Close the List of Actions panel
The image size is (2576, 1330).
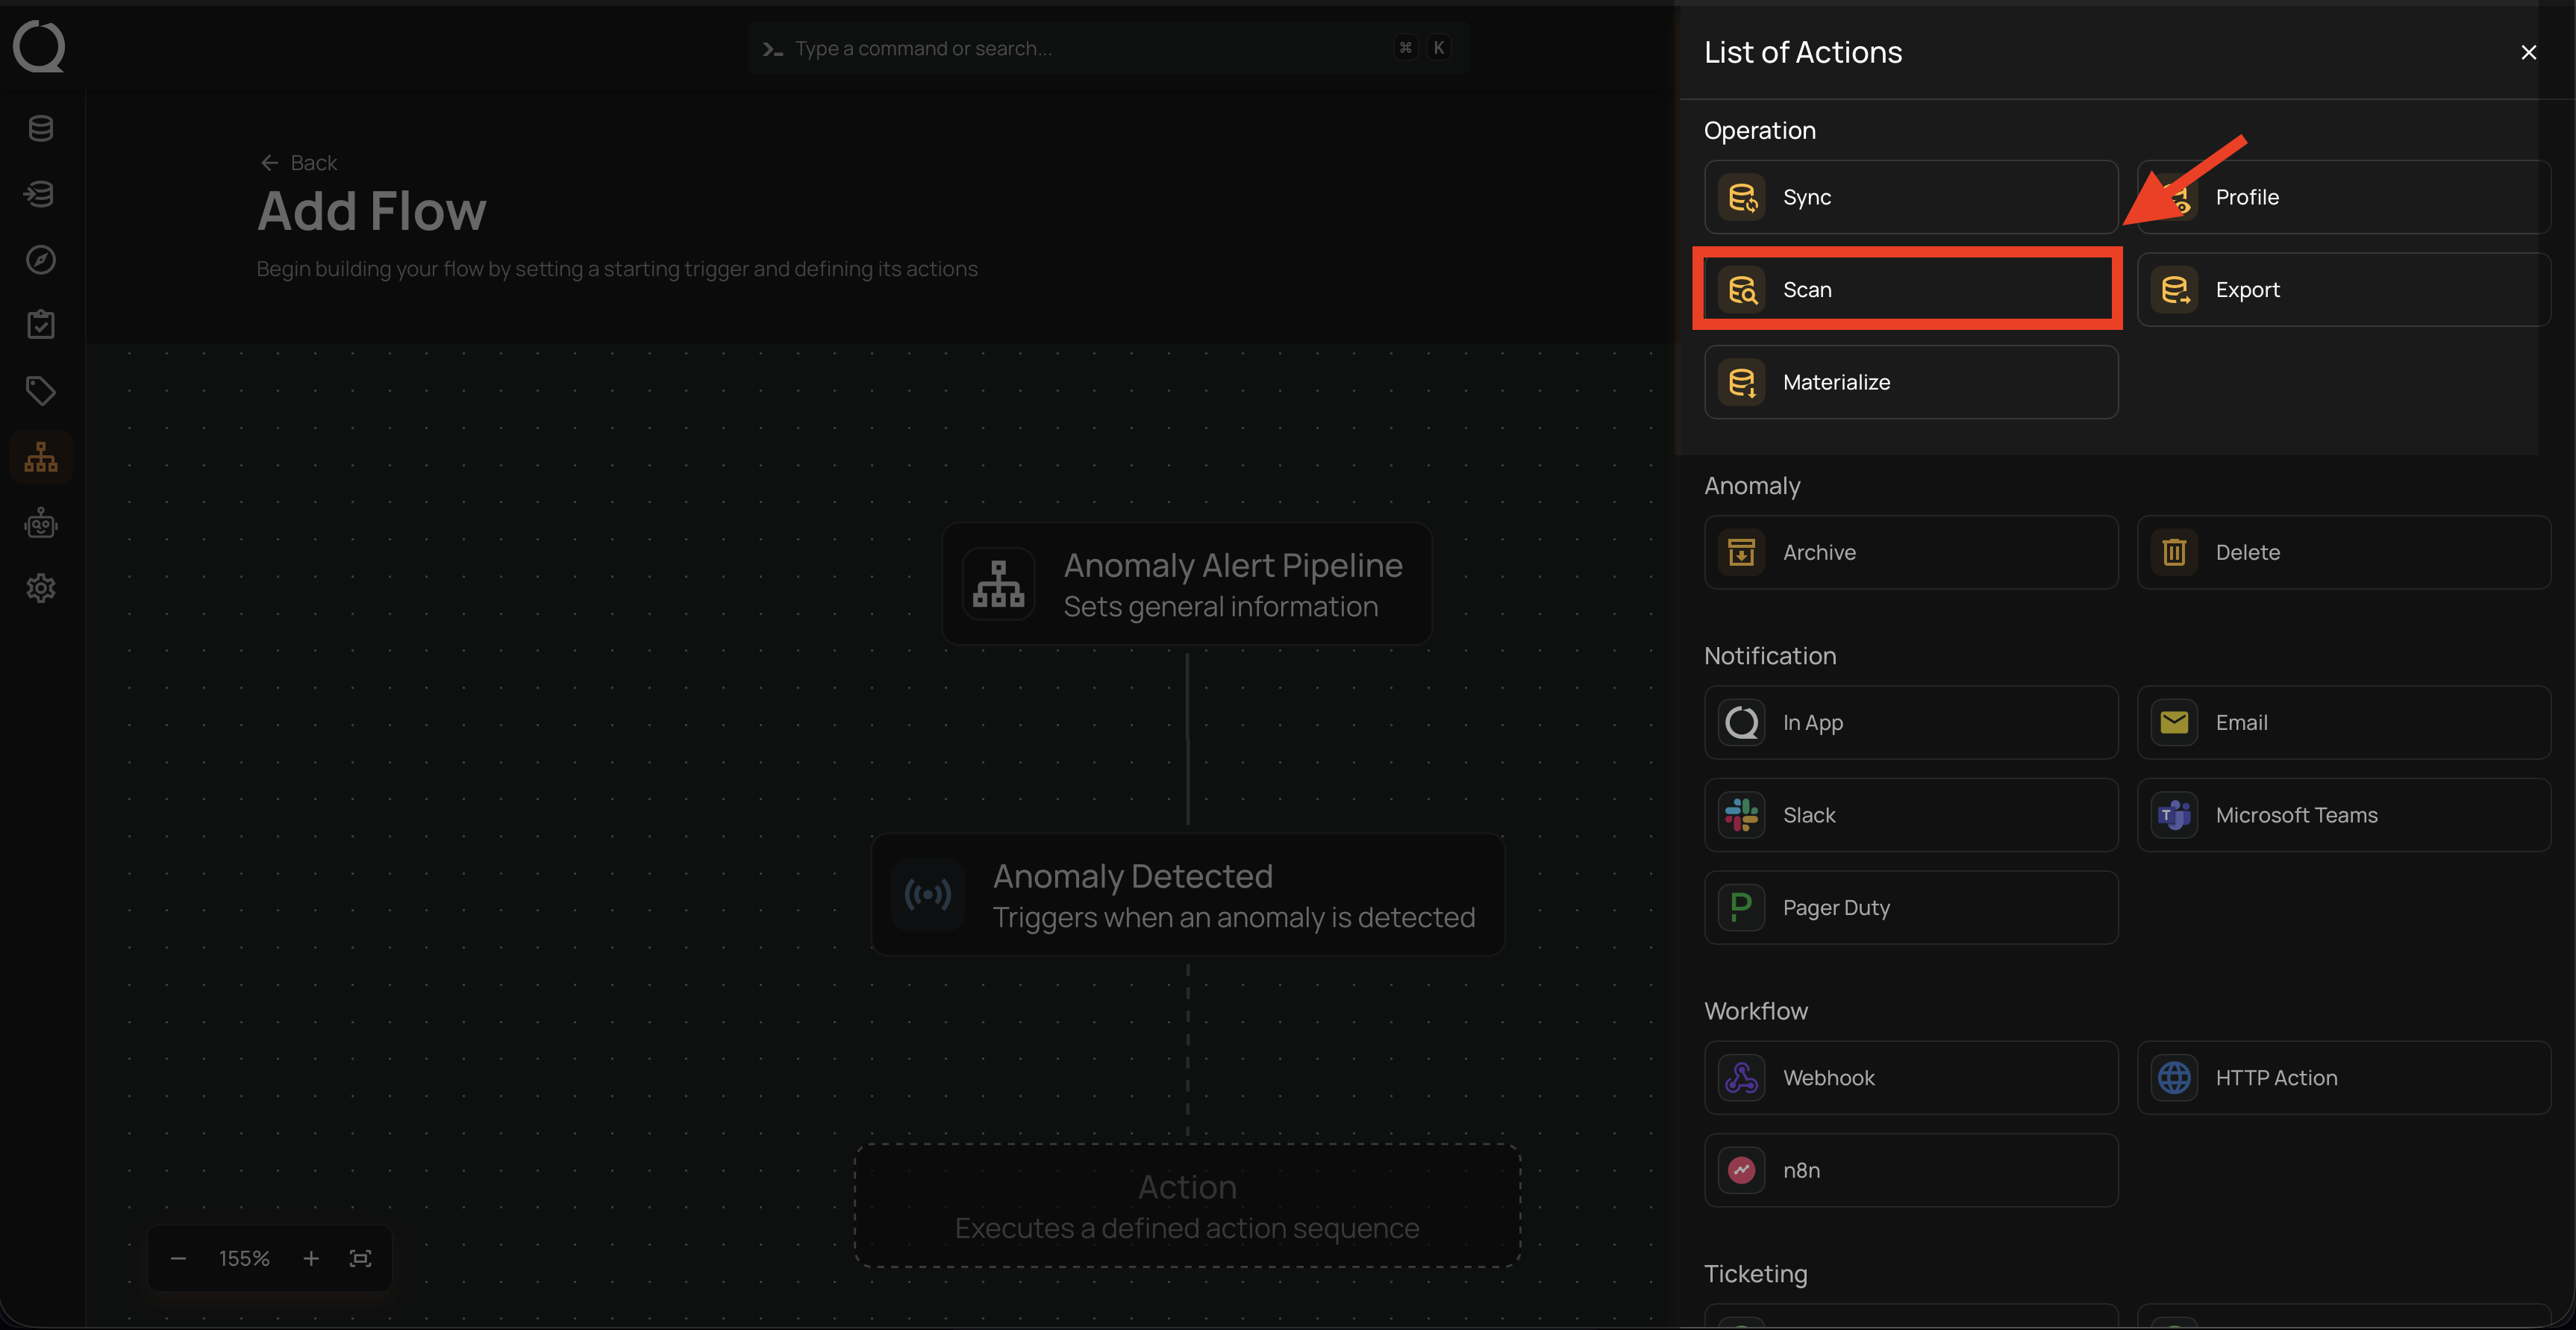pos(2528,52)
